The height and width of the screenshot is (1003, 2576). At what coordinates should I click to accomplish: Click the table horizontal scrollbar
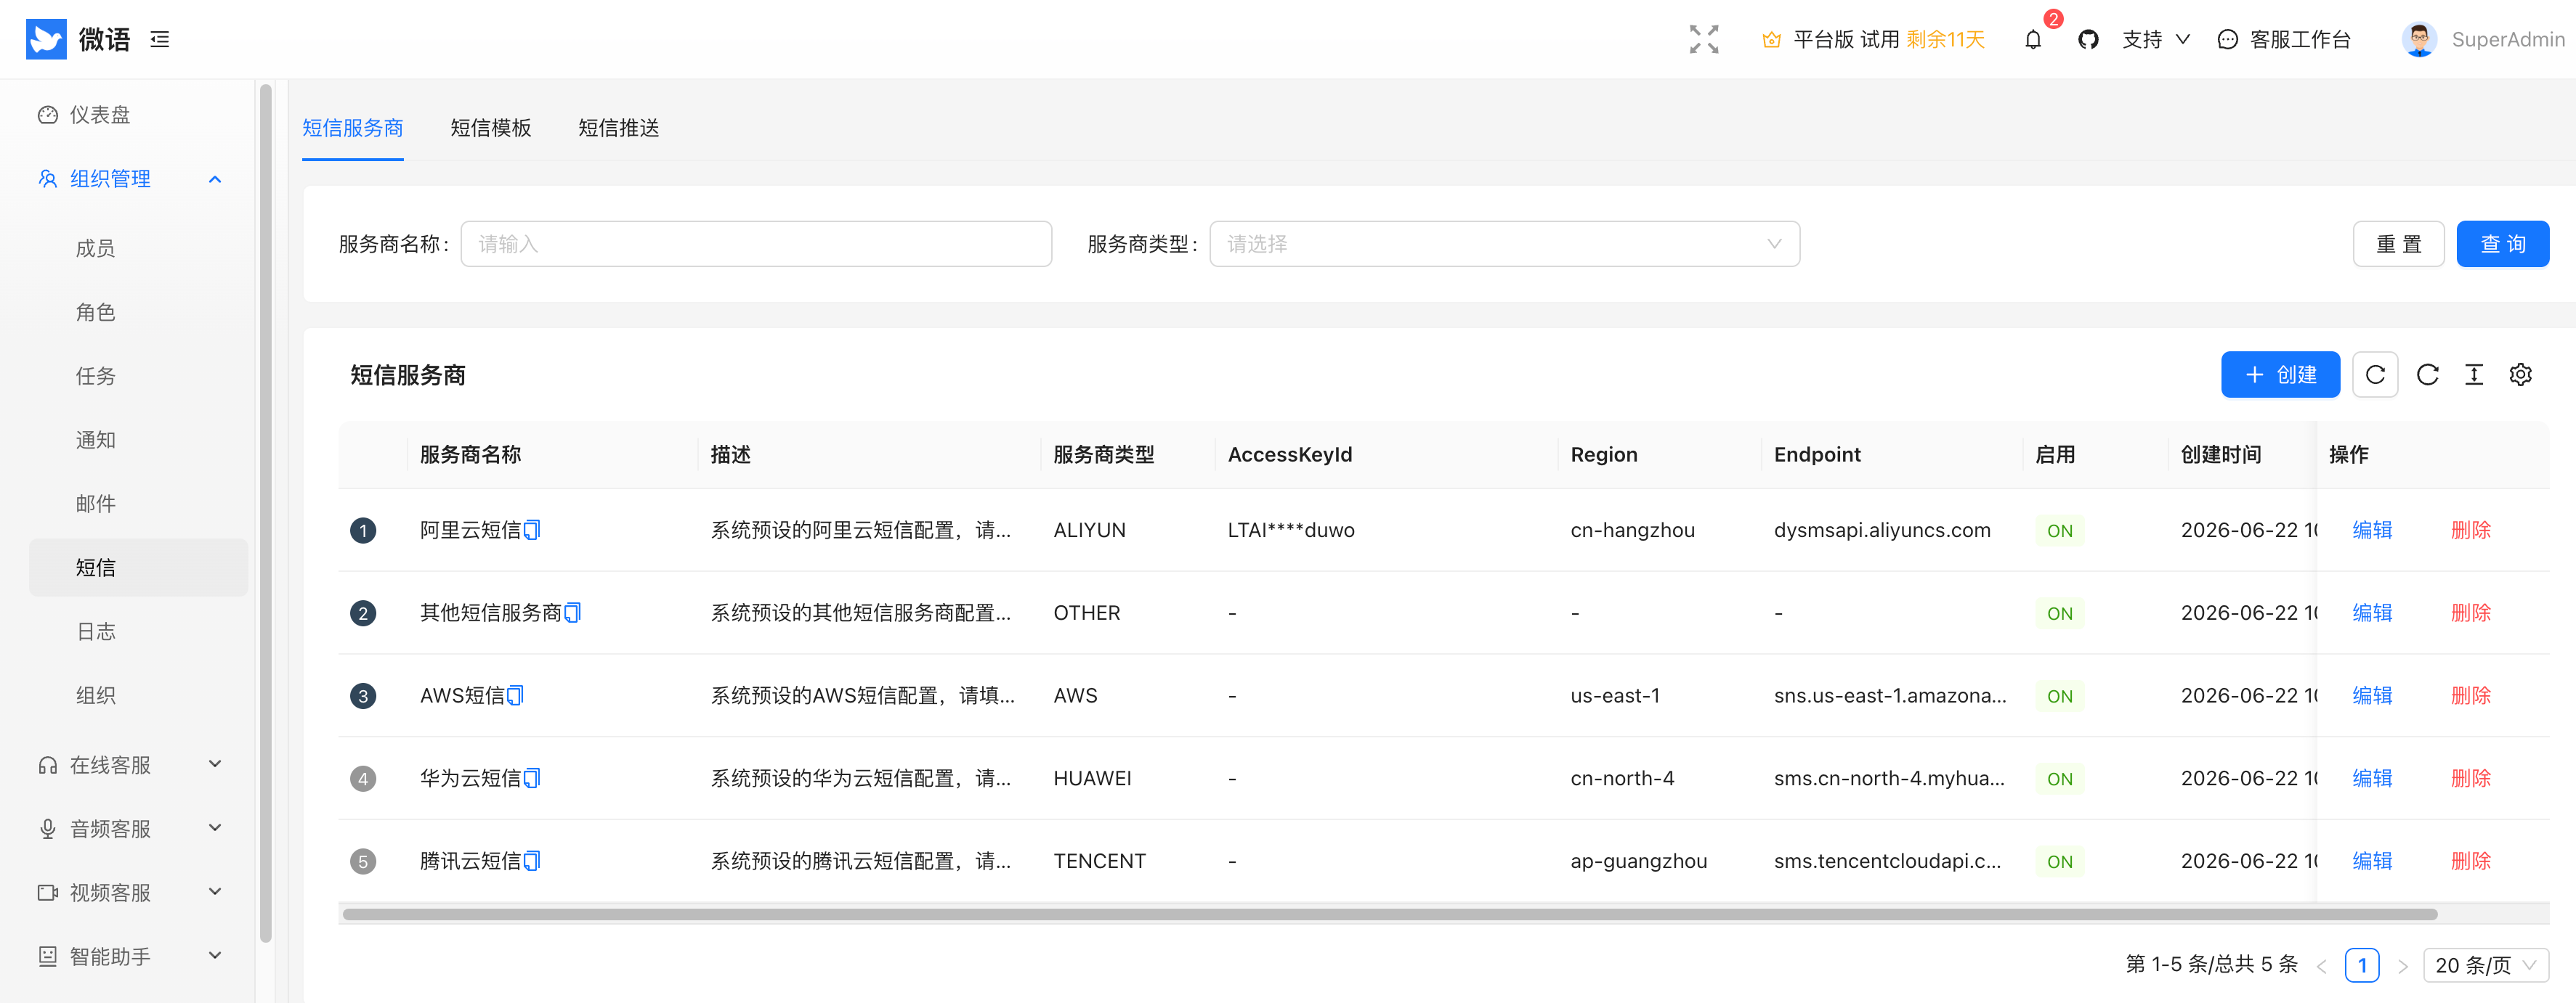click(1389, 914)
